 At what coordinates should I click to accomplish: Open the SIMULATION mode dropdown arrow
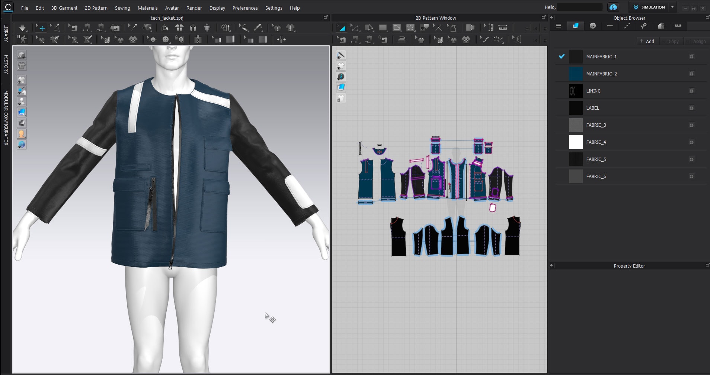[x=672, y=7]
